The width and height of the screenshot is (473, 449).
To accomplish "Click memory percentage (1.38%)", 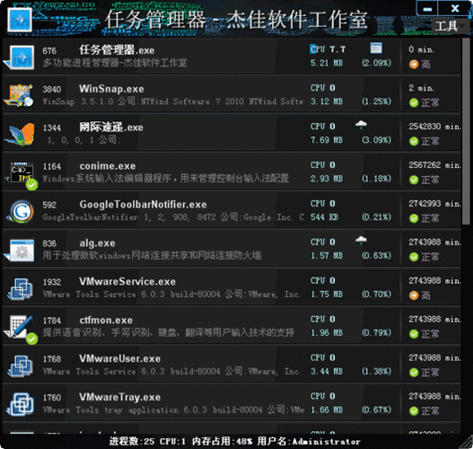I will (x=376, y=371).
